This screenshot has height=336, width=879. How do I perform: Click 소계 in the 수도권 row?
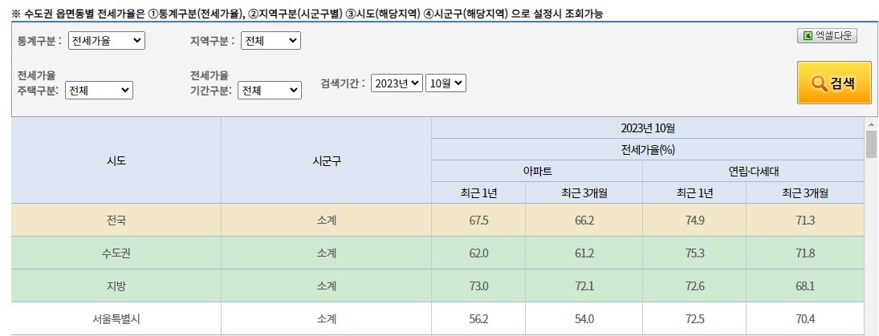(326, 253)
